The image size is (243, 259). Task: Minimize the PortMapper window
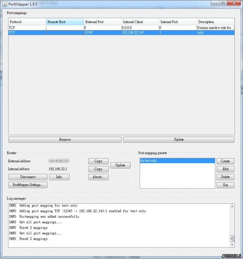pyautogui.click(x=215, y=3)
